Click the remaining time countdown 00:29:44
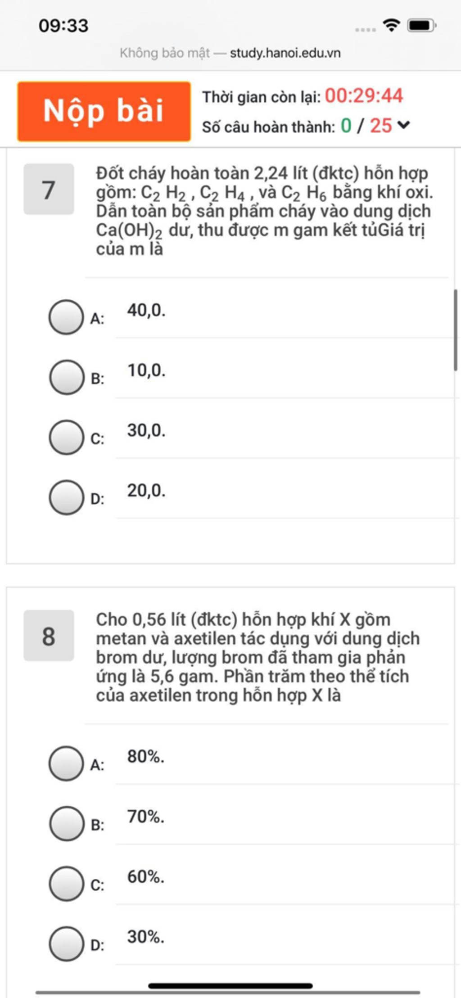The image size is (461, 998). tap(364, 96)
